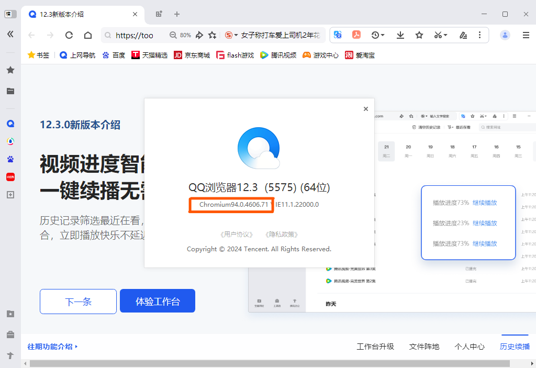Open the translate tool in the toolbar

[338, 35]
